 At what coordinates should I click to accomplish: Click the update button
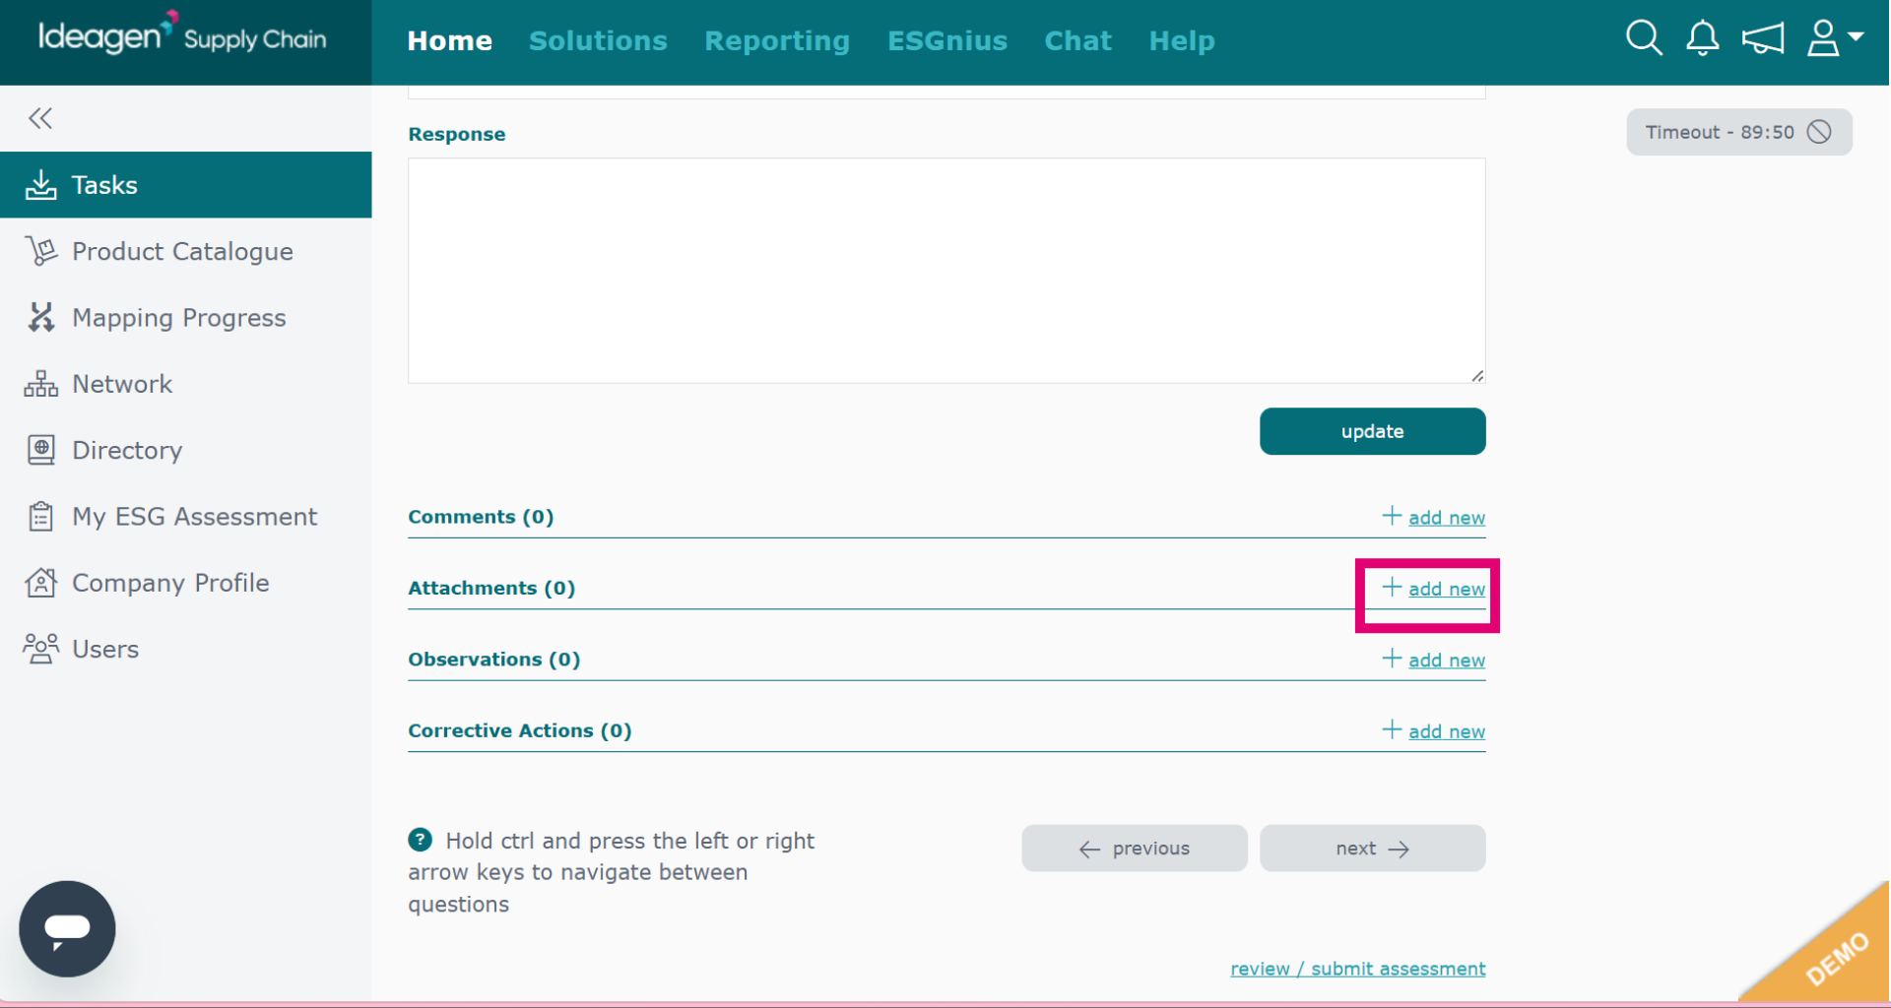(x=1372, y=431)
